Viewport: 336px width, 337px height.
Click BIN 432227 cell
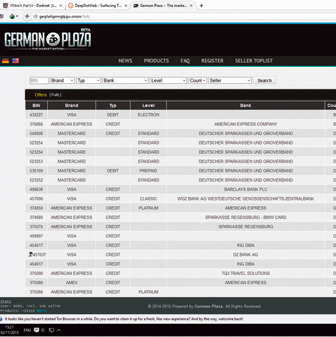[37, 115]
